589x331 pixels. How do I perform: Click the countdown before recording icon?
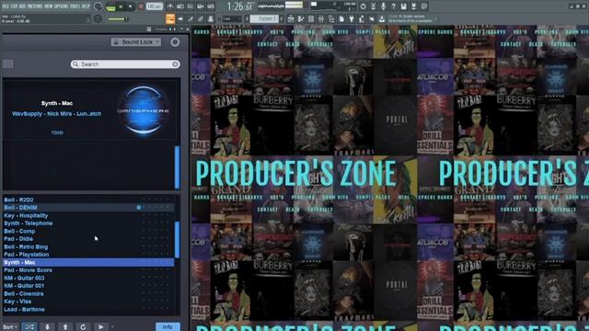[x=191, y=6]
